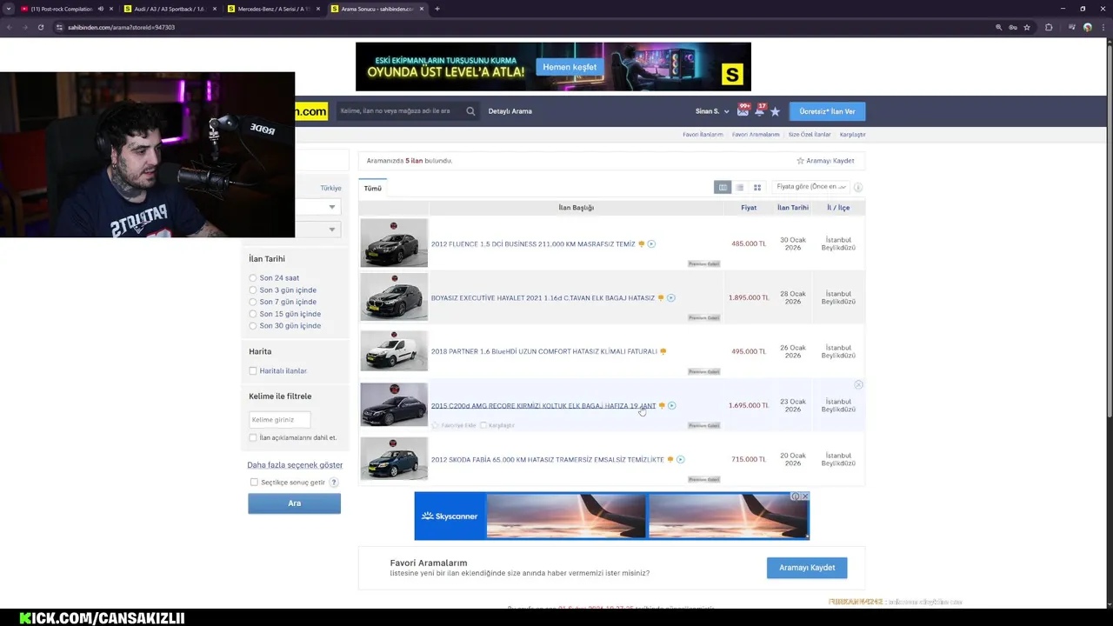
Task: Click the zoom magnifier icon in address bar
Action: pyautogui.click(x=998, y=27)
